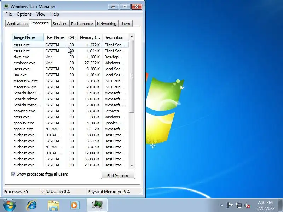Select svchost.exe row using 5,688 K
Image resolution: width=283 pixels, height=212 pixels.
point(70,135)
